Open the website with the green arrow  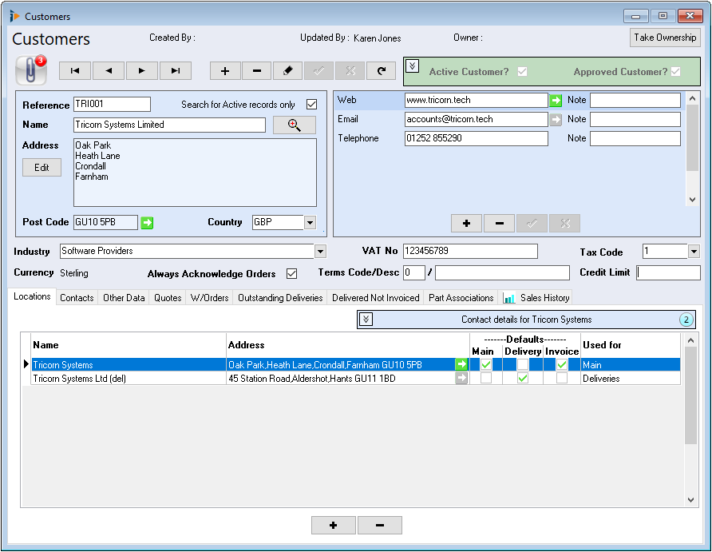[x=556, y=101]
